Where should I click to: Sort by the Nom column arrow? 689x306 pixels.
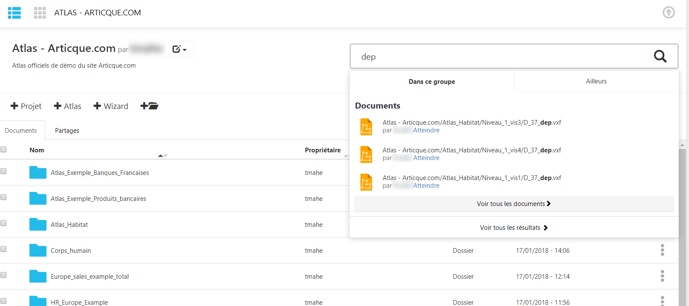click(163, 156)
